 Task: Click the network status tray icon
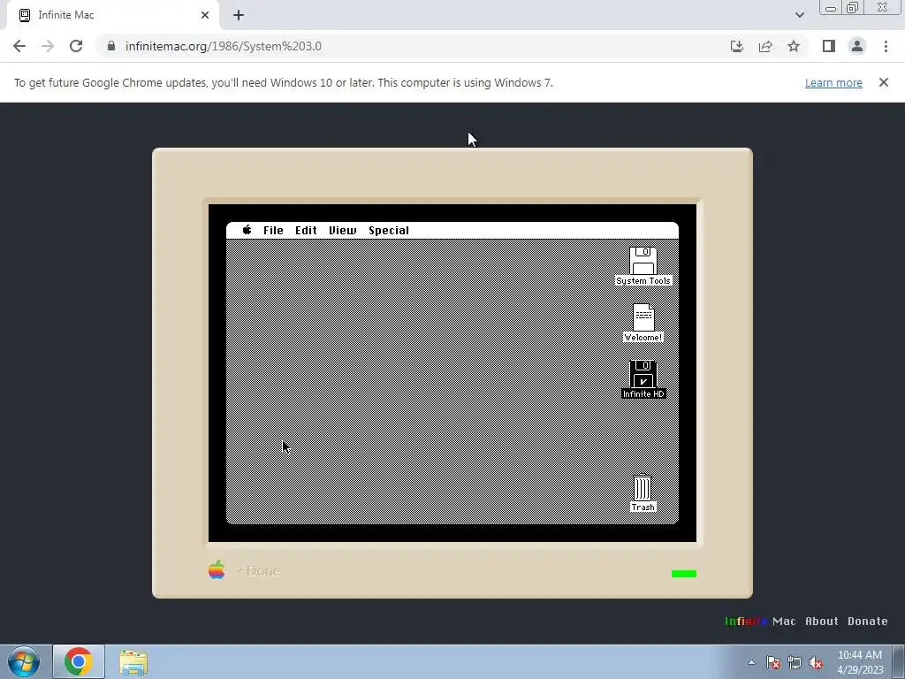(x=795, y=662)
